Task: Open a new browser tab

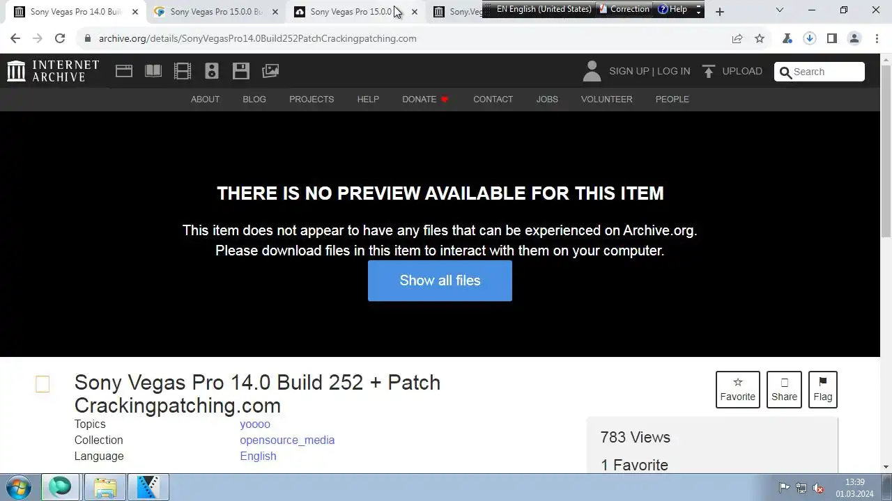Action: [x=720, y=11]
